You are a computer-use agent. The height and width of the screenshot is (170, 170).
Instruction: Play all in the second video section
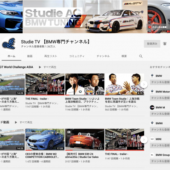pyautogui.click(x=24, y=123)
